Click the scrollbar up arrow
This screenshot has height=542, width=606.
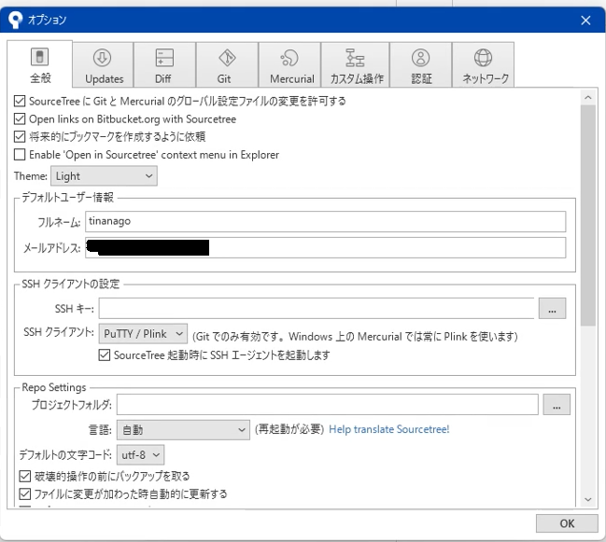[588, 98]
